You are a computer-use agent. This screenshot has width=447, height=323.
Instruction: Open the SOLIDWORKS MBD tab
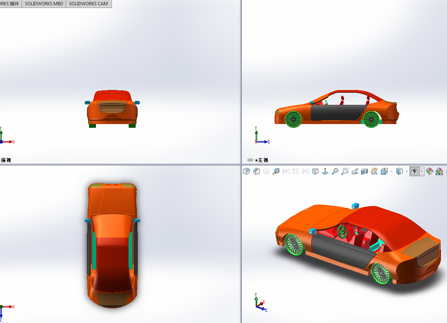(x=44, y=4)
